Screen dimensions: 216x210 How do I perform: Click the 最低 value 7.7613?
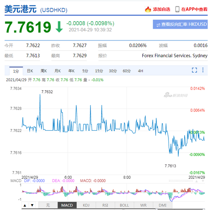pos(33,56)
